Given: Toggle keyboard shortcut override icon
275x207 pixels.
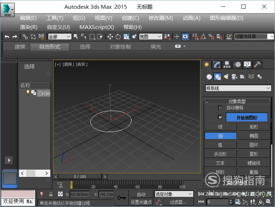Looking at the screenshot, I should pos(185,37).
